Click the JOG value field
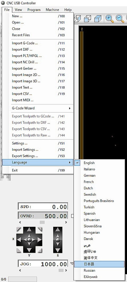The width and height of the screenshot is (127, 282). coord(43,264)
